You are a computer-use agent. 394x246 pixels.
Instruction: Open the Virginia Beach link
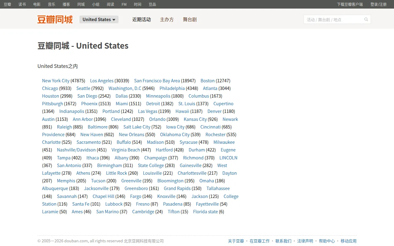pyautogui.click(x=126, y=150)
